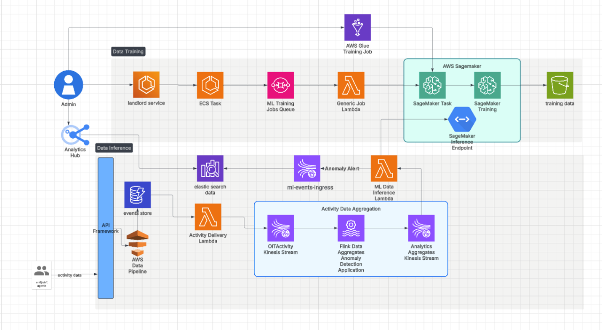The height and width of the screenshot is (331, 602).
Task: Open the SageMaker Inference Endpoint node
Action: 462,120
